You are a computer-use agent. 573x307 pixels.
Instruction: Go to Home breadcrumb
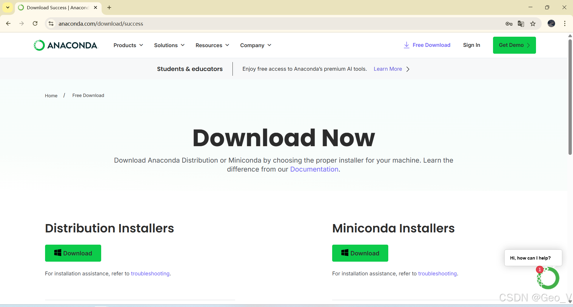tap(51, 96)
